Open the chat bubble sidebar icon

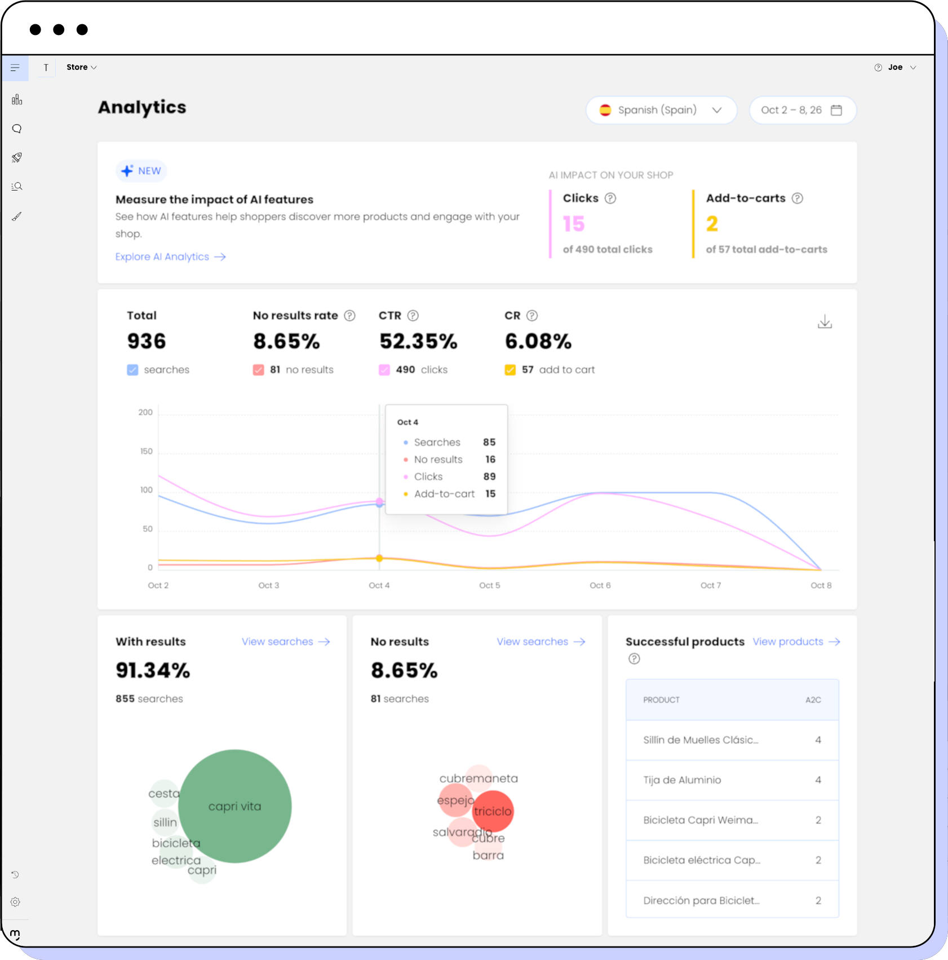[x=17, y=129]
